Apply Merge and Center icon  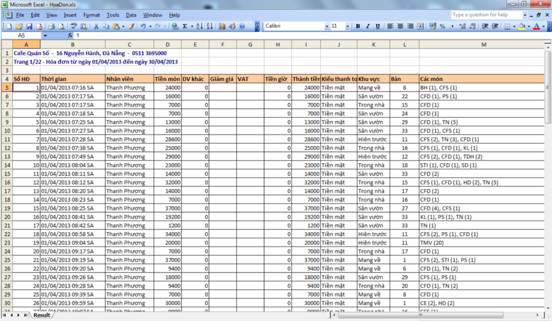point(420,26)
